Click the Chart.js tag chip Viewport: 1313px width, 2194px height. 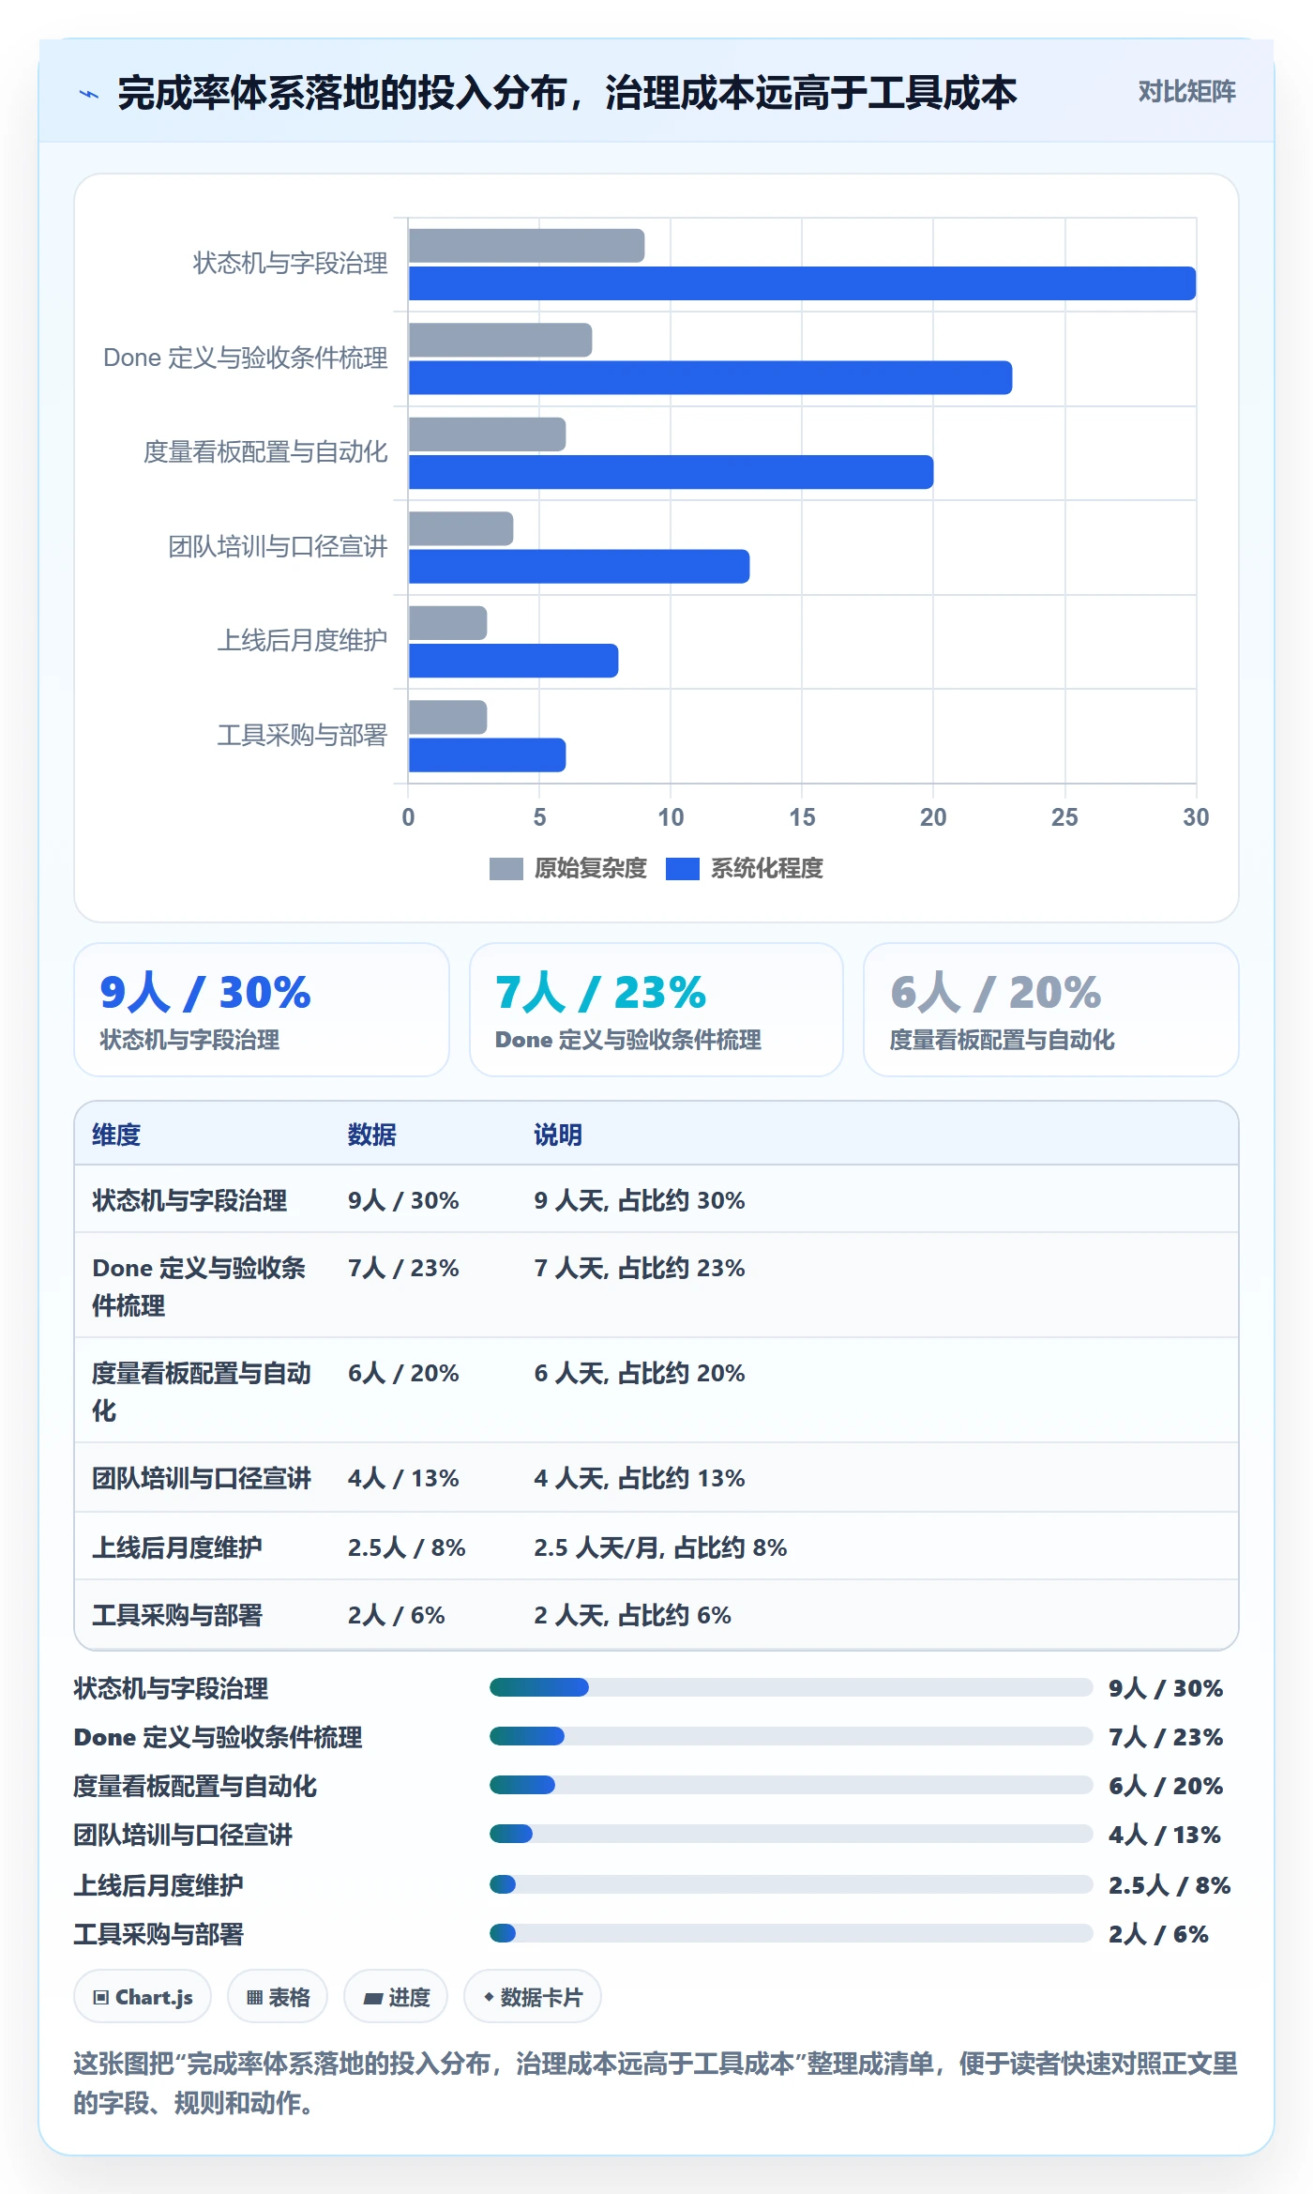coord(143,1997)
